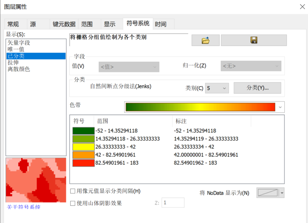Click the floppy disk icon to save symbology
This screenshot has height=223, width=308.
click(x=254, y=40)
